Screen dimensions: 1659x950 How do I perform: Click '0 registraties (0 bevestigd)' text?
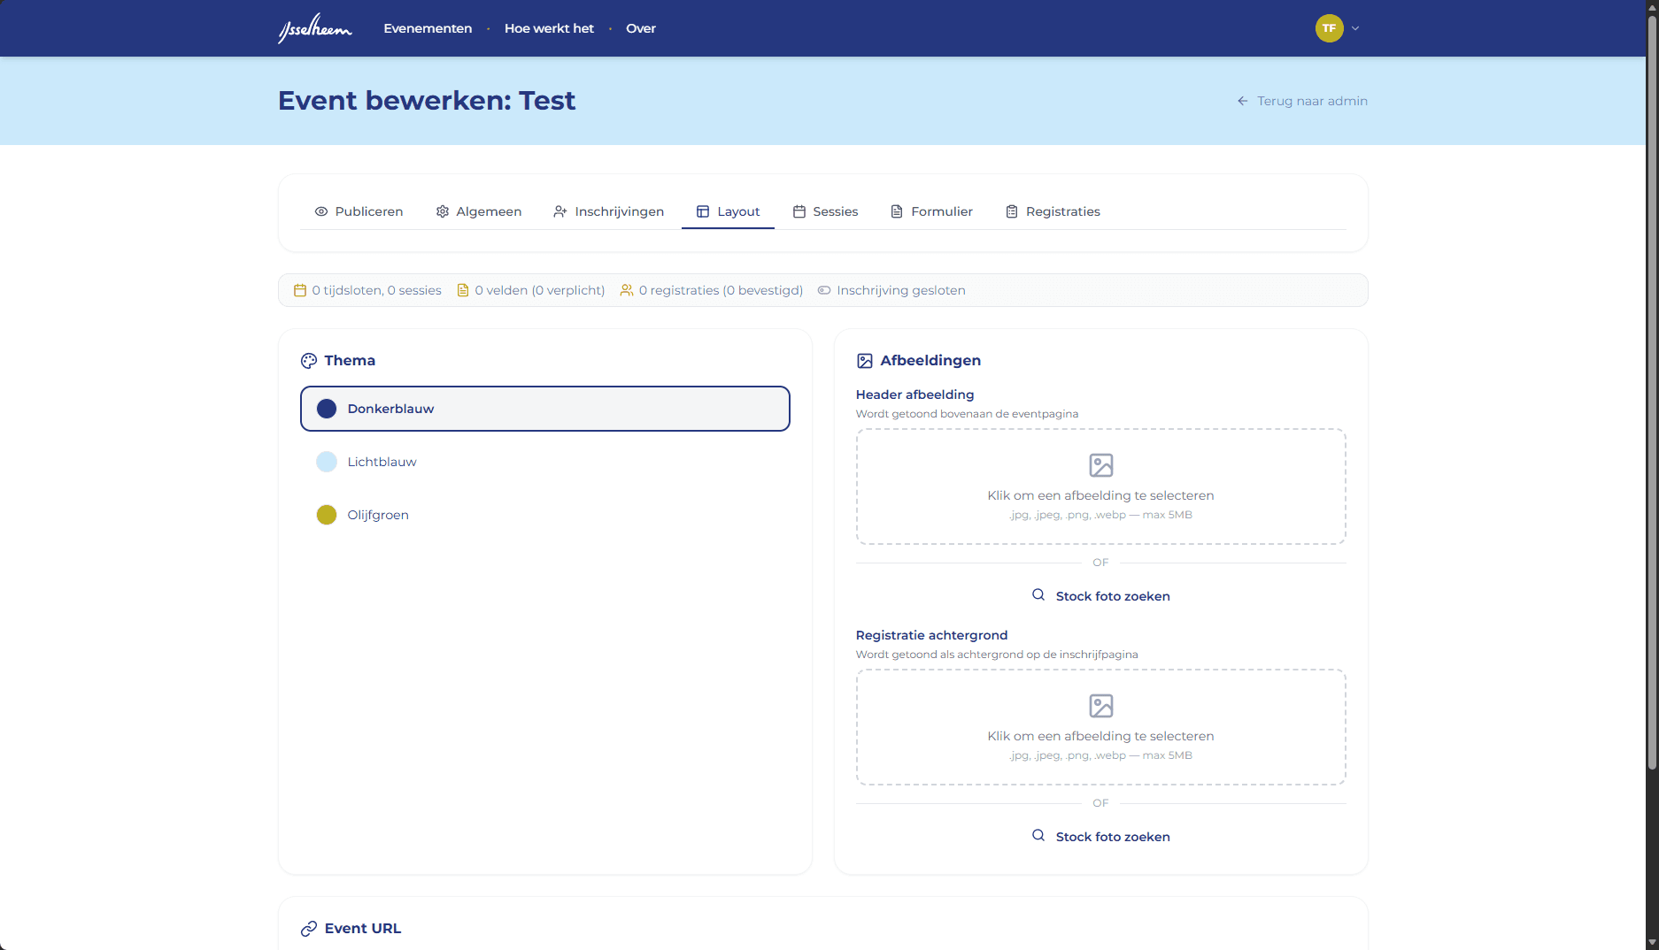tap(721, 290)
